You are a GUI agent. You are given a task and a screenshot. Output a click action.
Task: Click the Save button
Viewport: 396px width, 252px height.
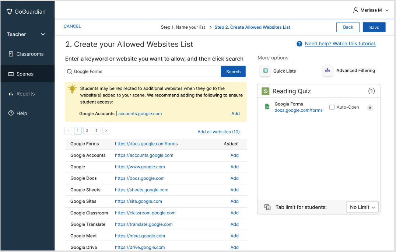click(x=374, y=27)
